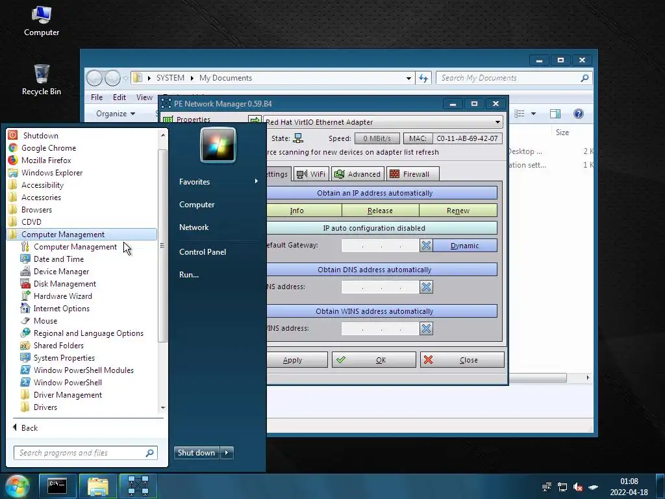Toggle Obtain WINS address automatically
Screen dimensions: 665x499
pyautogui.click(x=382, y=311)
